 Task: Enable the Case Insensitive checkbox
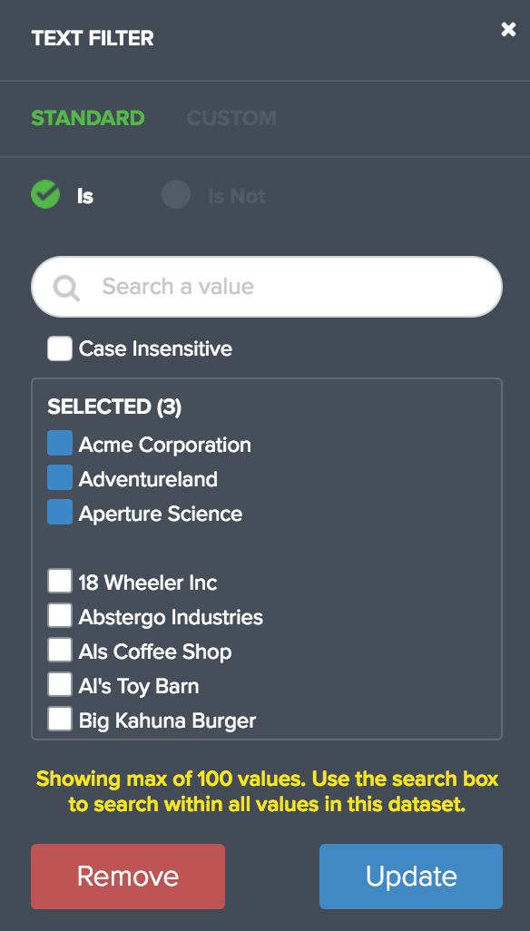coord(60,348)
